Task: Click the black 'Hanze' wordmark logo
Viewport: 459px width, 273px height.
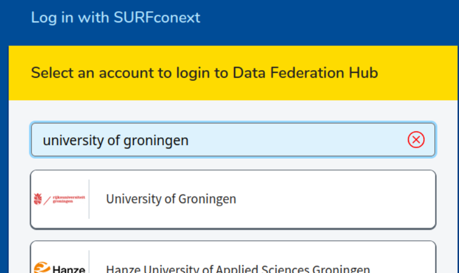Action: point(69,269)
